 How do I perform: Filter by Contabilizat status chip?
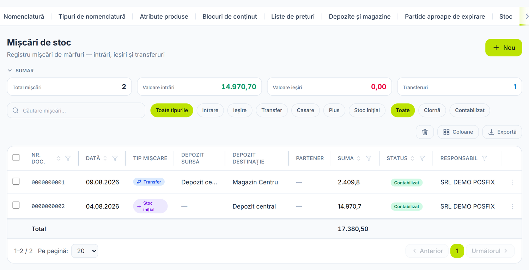470,110
